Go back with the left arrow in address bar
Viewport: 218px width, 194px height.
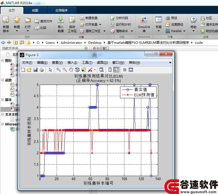point(3,42)
